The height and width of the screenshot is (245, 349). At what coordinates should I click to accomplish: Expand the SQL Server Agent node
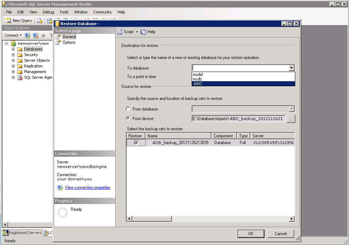(13, 77)
